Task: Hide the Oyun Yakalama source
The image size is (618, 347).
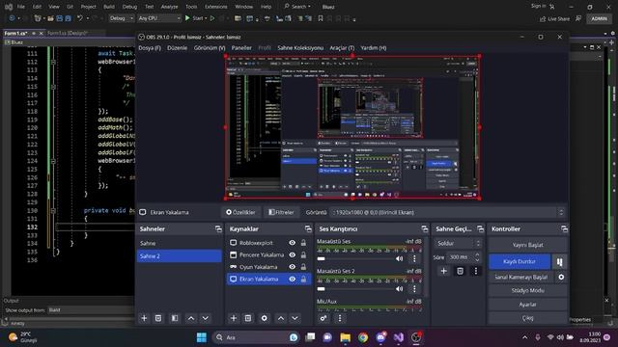Action: point(292,267)
